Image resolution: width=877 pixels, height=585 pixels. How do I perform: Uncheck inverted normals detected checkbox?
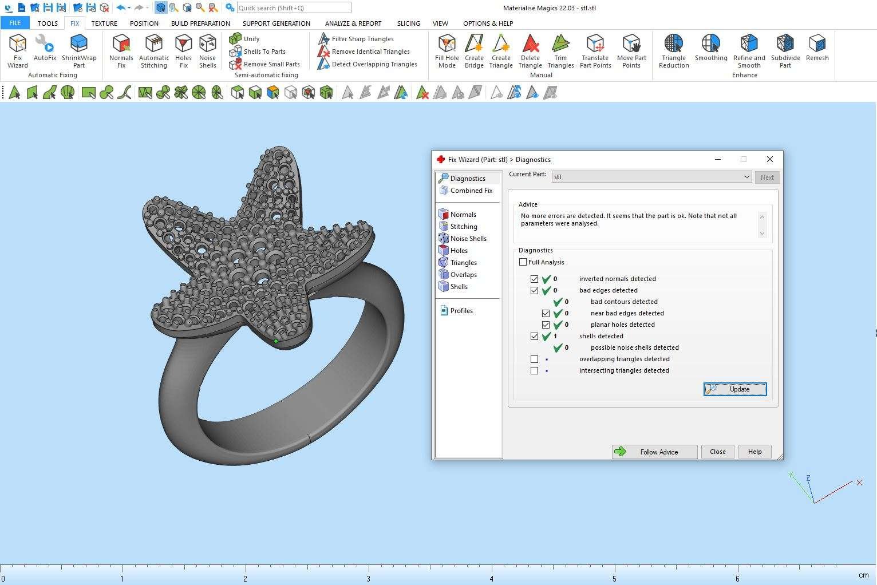coord(534,279)
